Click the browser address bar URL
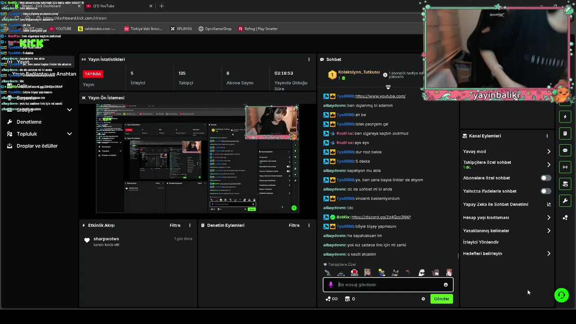Screen dimensions: 576x324 75,18
